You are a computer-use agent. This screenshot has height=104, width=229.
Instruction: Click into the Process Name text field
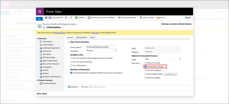(x=102, y=47)
